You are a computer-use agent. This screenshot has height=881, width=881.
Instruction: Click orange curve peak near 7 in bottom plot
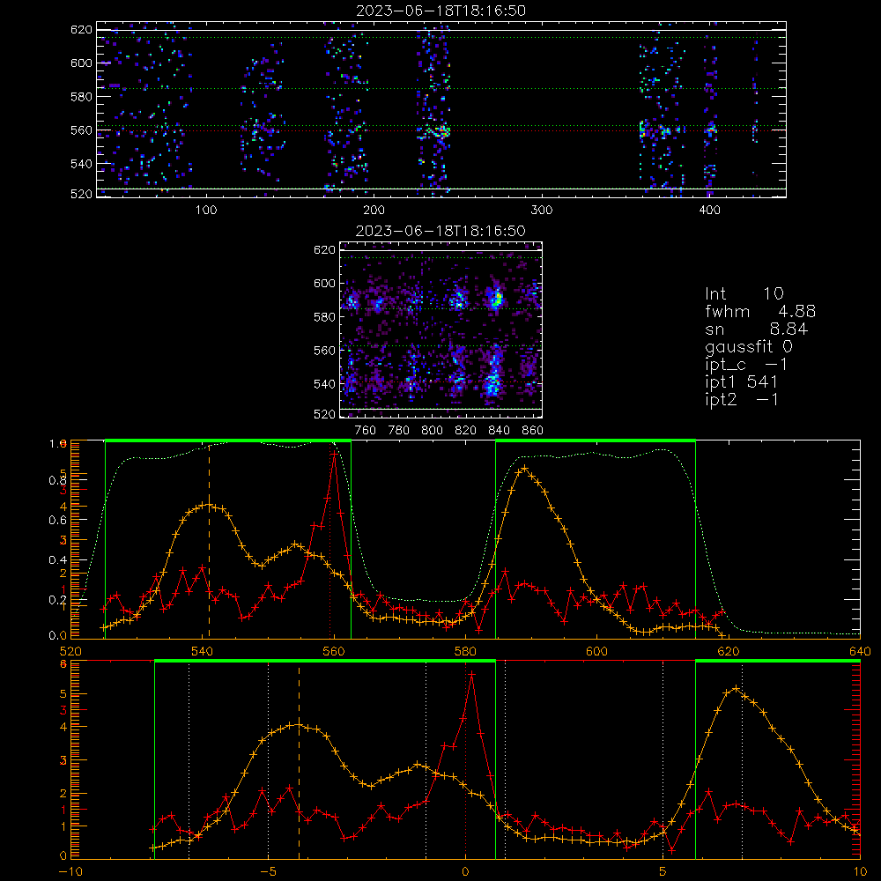pyautogui.click(x=736, y=688)
